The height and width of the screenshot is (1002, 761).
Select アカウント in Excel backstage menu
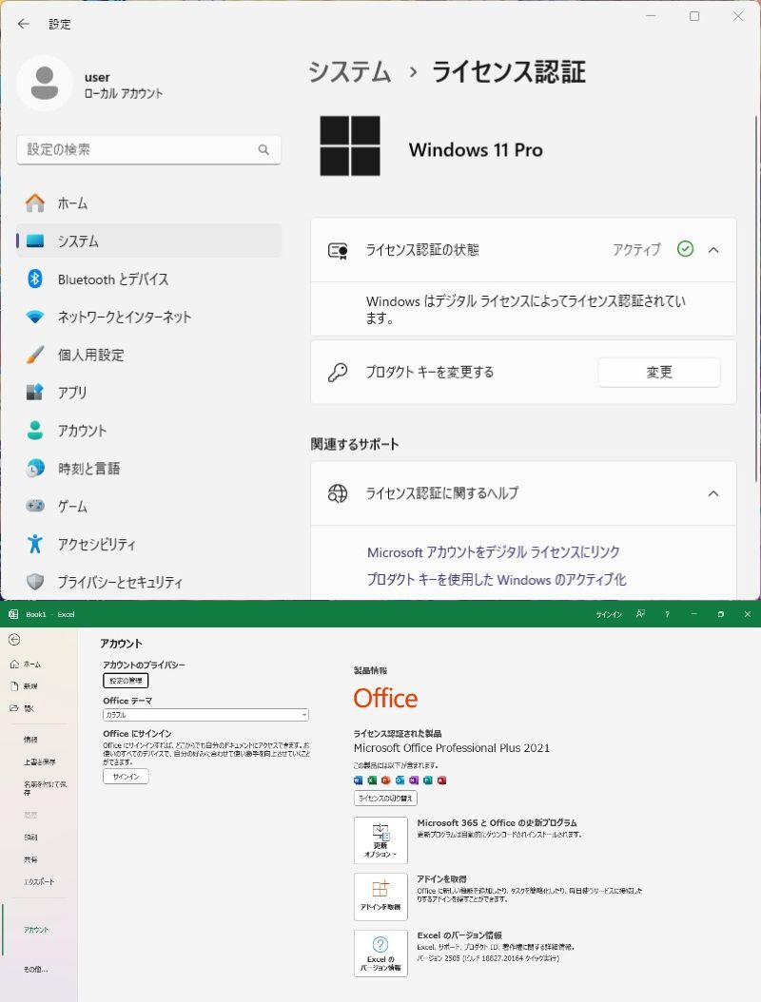pos(36,930)
